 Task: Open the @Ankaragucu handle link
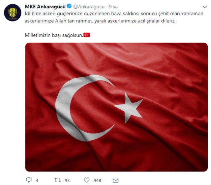(x=89, y=7)
